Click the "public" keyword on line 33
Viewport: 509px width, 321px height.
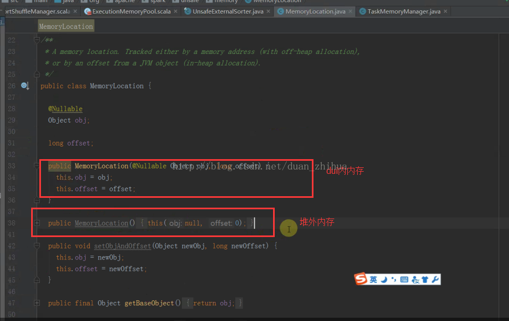click(x=60, y=166)
